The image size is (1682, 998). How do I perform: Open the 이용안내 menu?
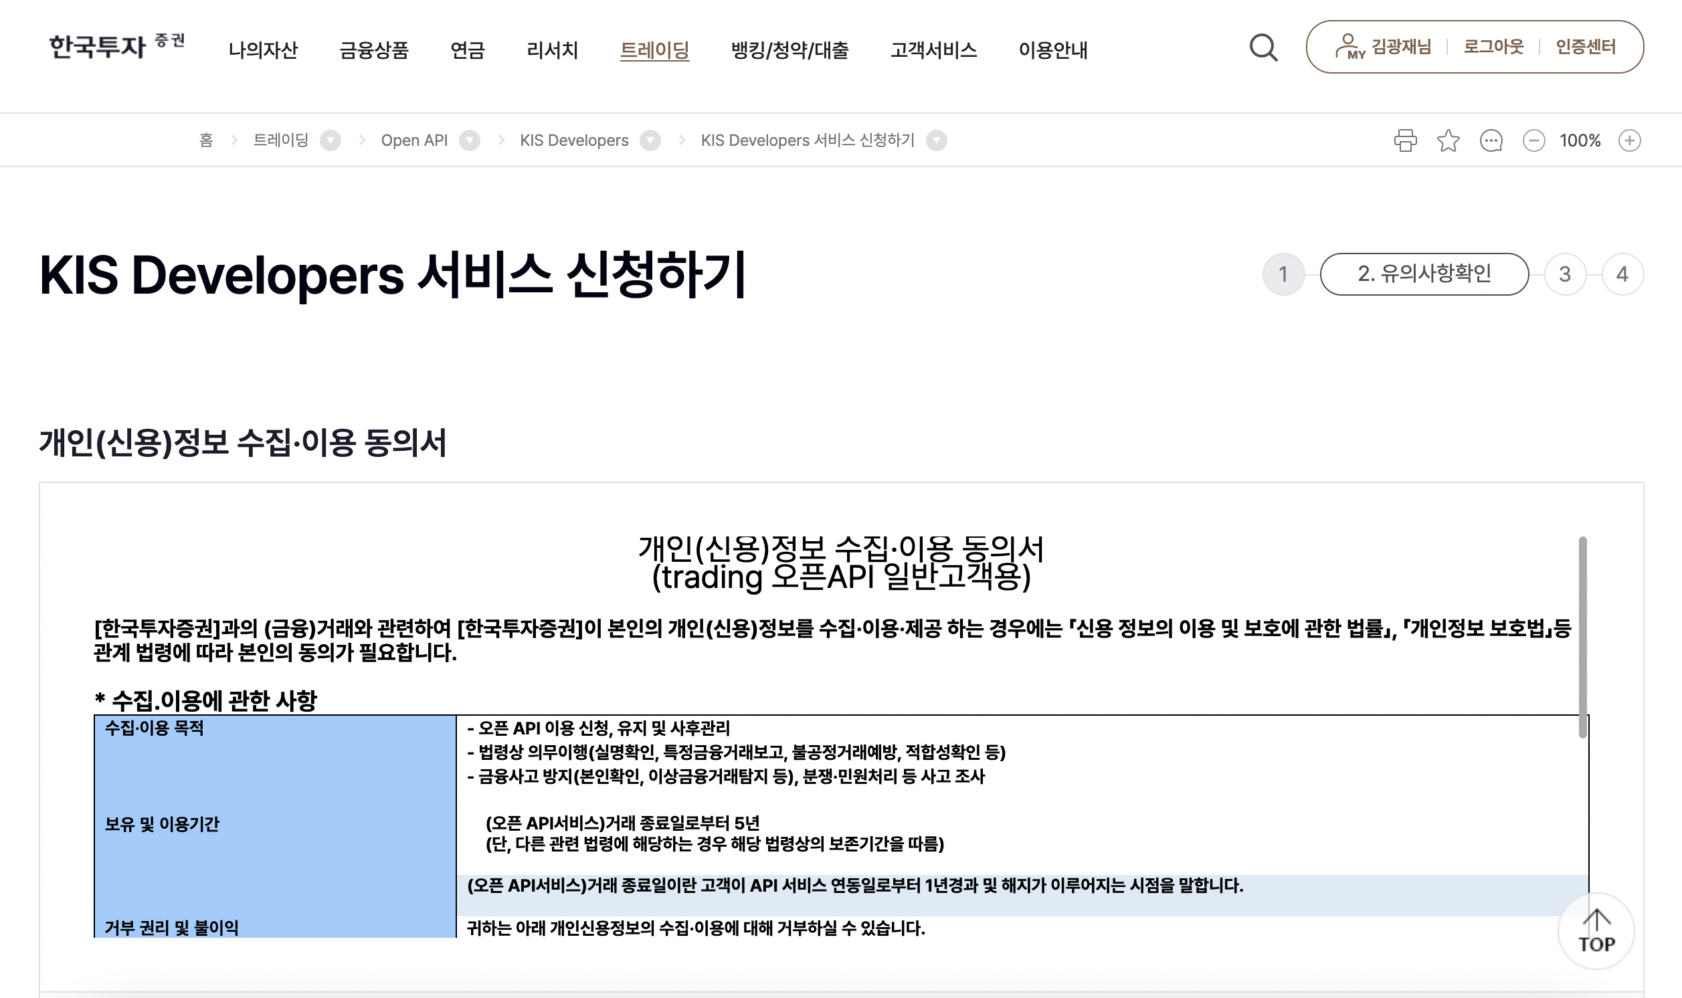tap(1052, 49)
